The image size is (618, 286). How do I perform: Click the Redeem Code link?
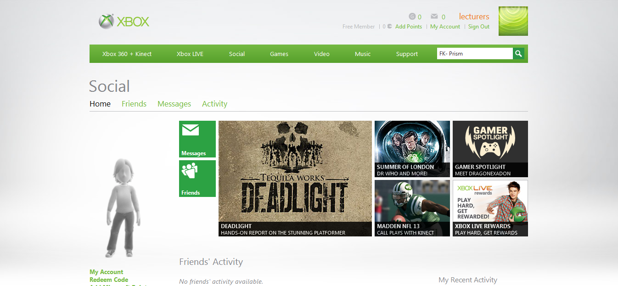tap(109, 280)
